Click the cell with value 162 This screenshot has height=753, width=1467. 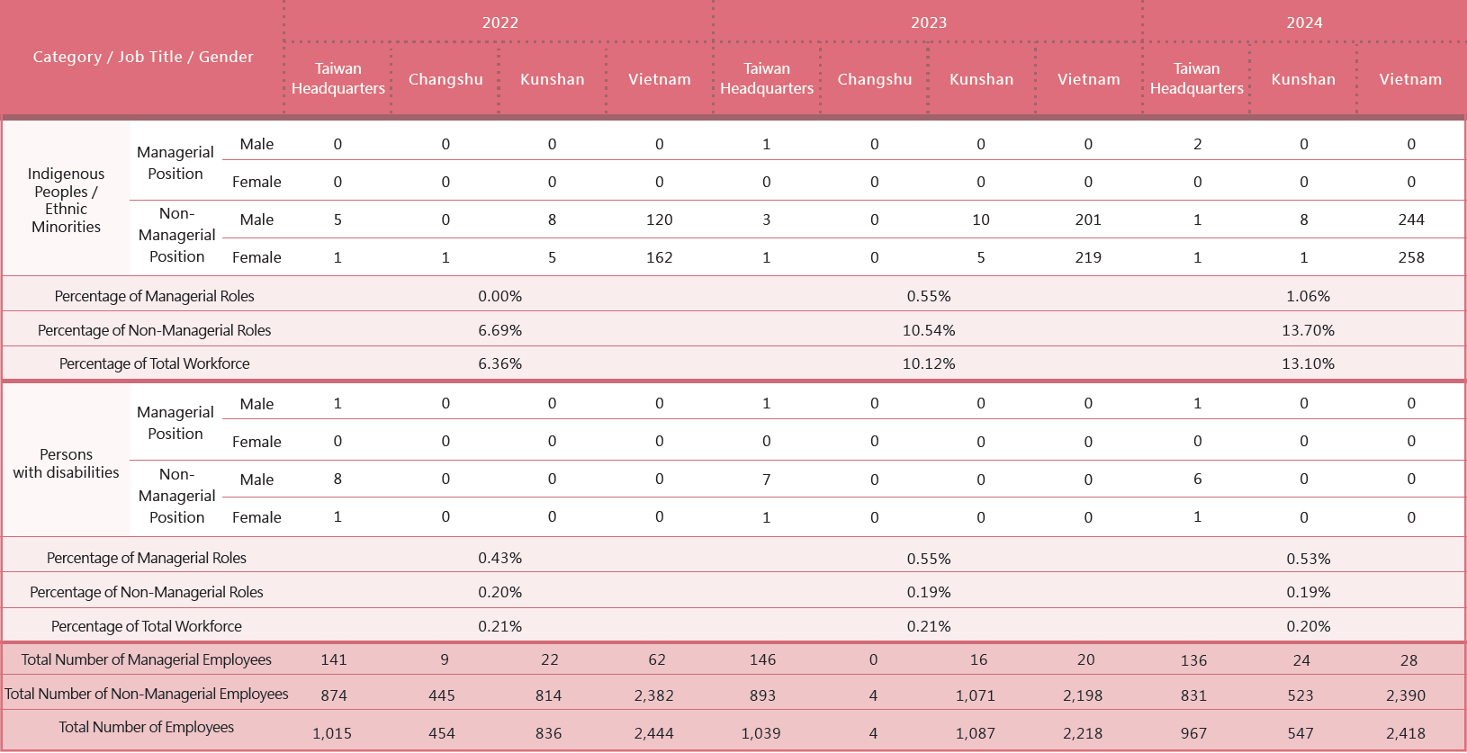[659, 257]
